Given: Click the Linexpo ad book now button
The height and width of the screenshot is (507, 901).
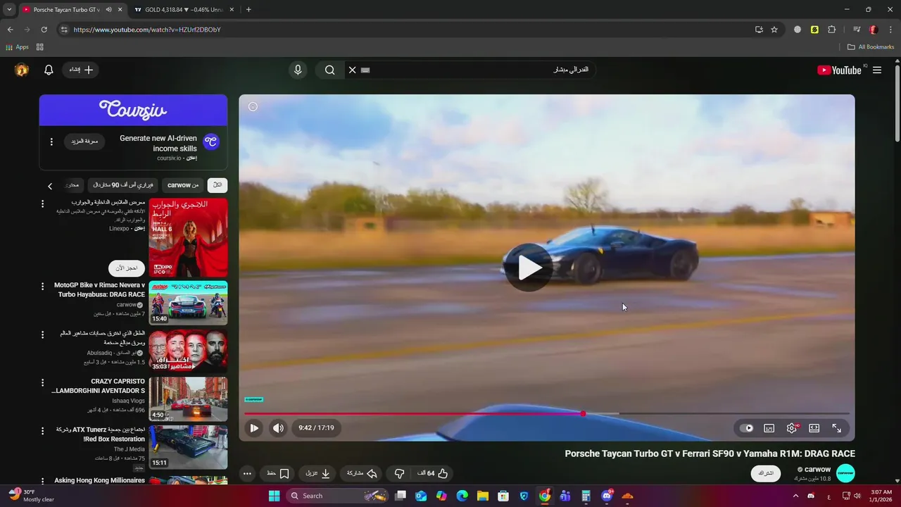Looking at the screenshot, I should (x=127, y=268).
